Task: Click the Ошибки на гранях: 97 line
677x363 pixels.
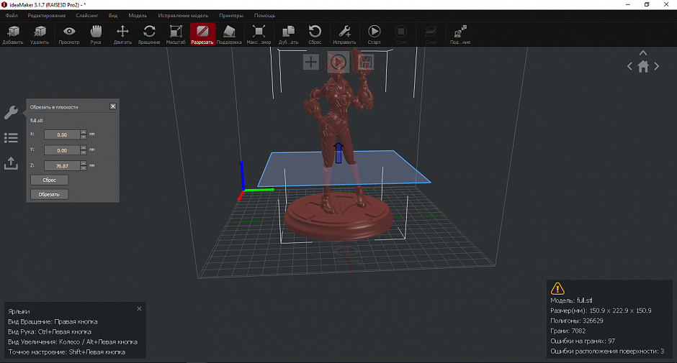Action: coord(583,341)
